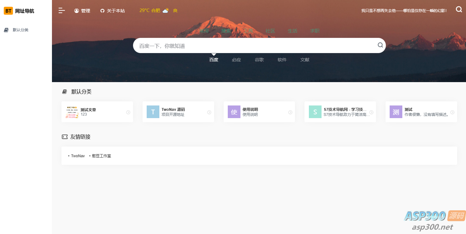Switch to the 谷歌 search engine tab

(259, 60)
